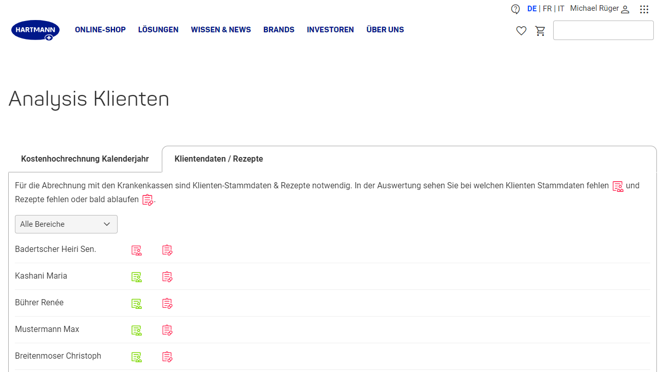
Task: Open the ÜBER UNS menu
Action: 385,30
